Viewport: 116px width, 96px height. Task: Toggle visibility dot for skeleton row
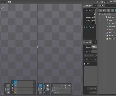pos(100,17)
